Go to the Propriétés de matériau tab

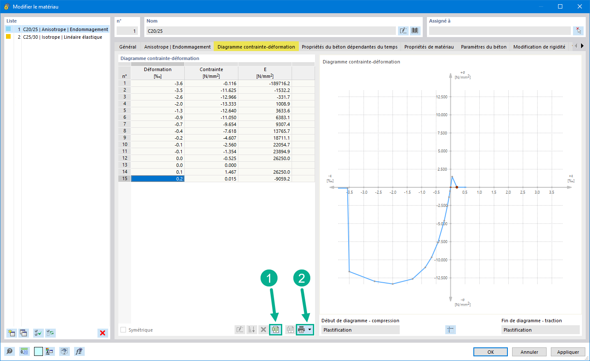pos(429,47)
